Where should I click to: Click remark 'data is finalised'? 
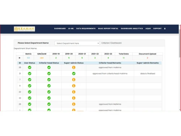148,74
